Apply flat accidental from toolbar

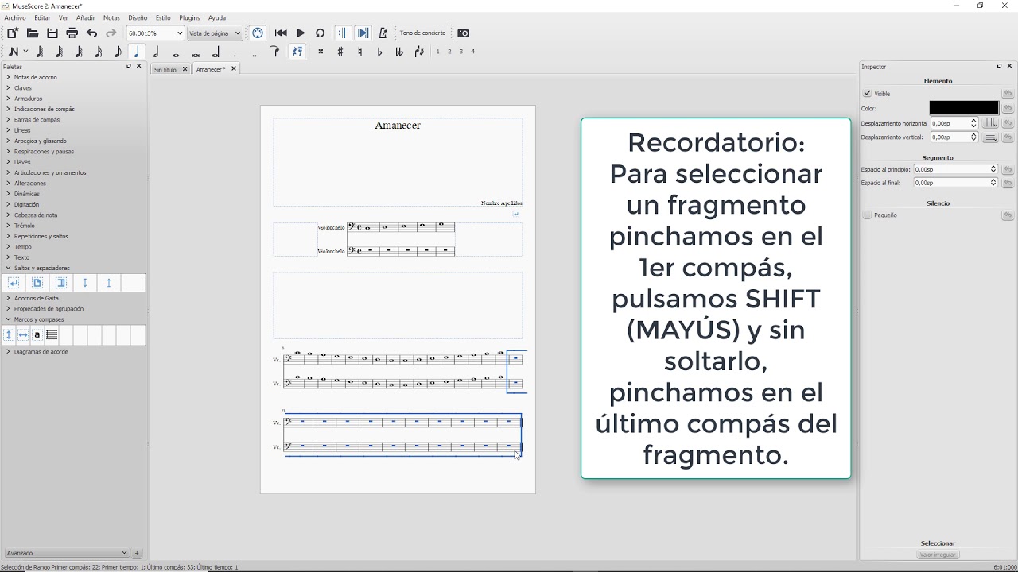(x=379, y=52)
